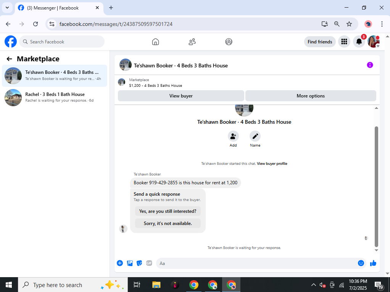Click the More options button

[311, 96]
